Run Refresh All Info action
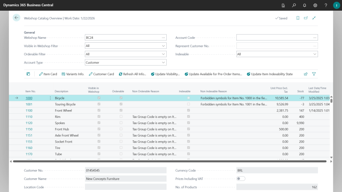 [133, 74]
